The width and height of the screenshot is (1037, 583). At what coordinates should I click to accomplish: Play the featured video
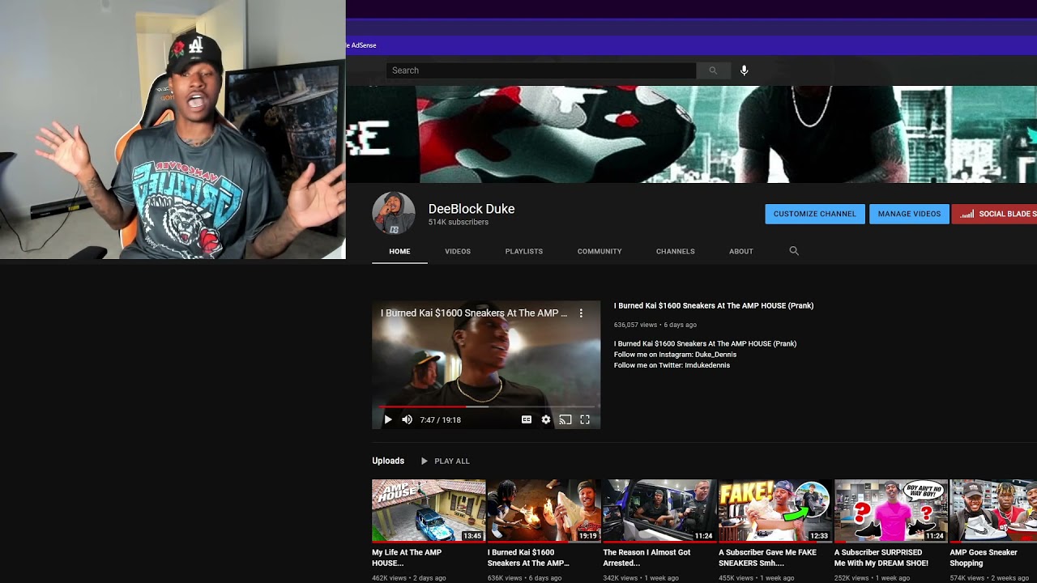point(388,419)
